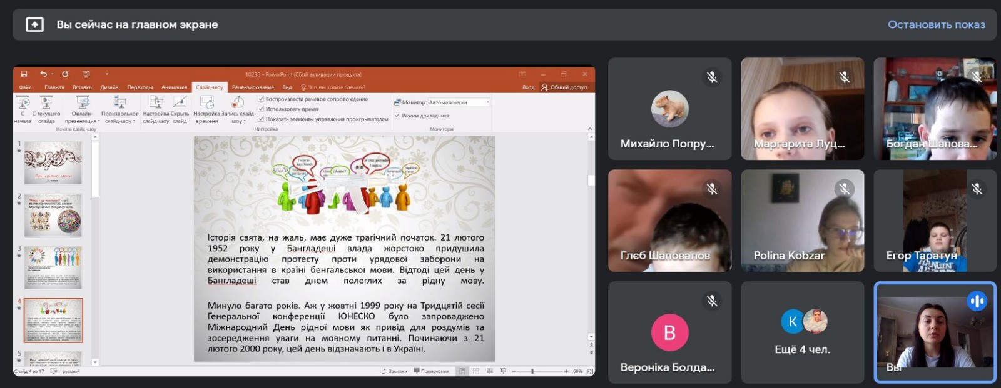
Task: Uncheck the Use Timings checkbox
Action: pos(262,109)
